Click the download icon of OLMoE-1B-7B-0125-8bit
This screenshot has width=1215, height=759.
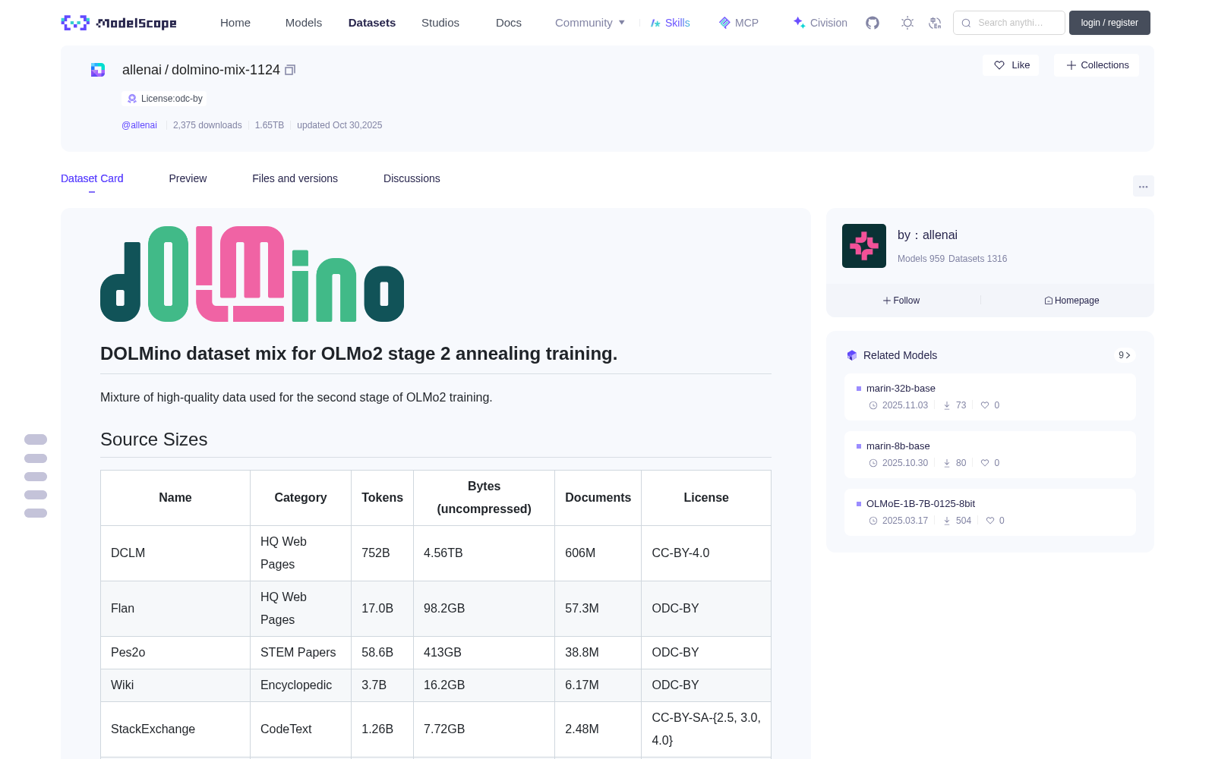[x=947, y=521]
